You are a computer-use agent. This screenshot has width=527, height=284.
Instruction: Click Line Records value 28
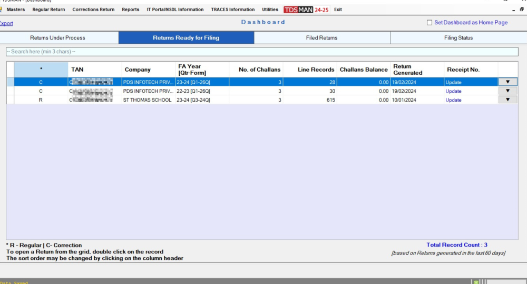332,82
